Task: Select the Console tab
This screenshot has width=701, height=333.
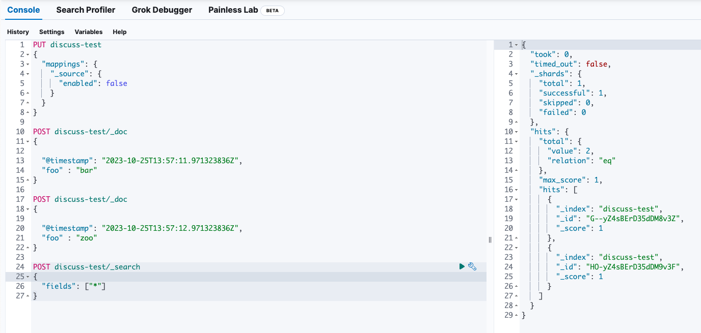Action: pyautogui.click(x=23, y=10)
